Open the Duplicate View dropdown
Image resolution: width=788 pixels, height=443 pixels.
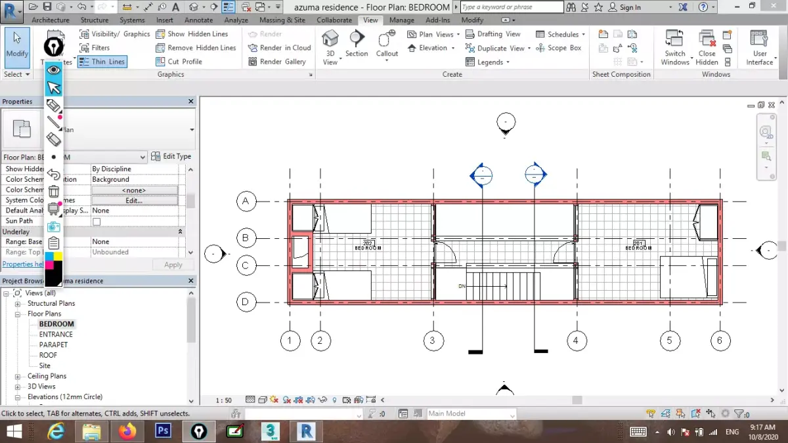(x=498, y=48)
